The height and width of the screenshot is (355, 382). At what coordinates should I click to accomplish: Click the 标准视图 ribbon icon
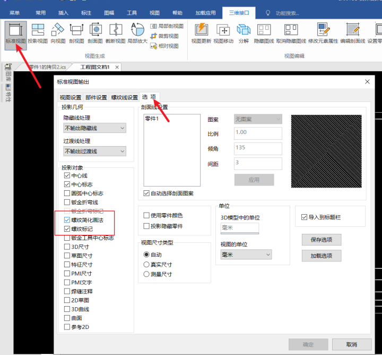point(15,36)
